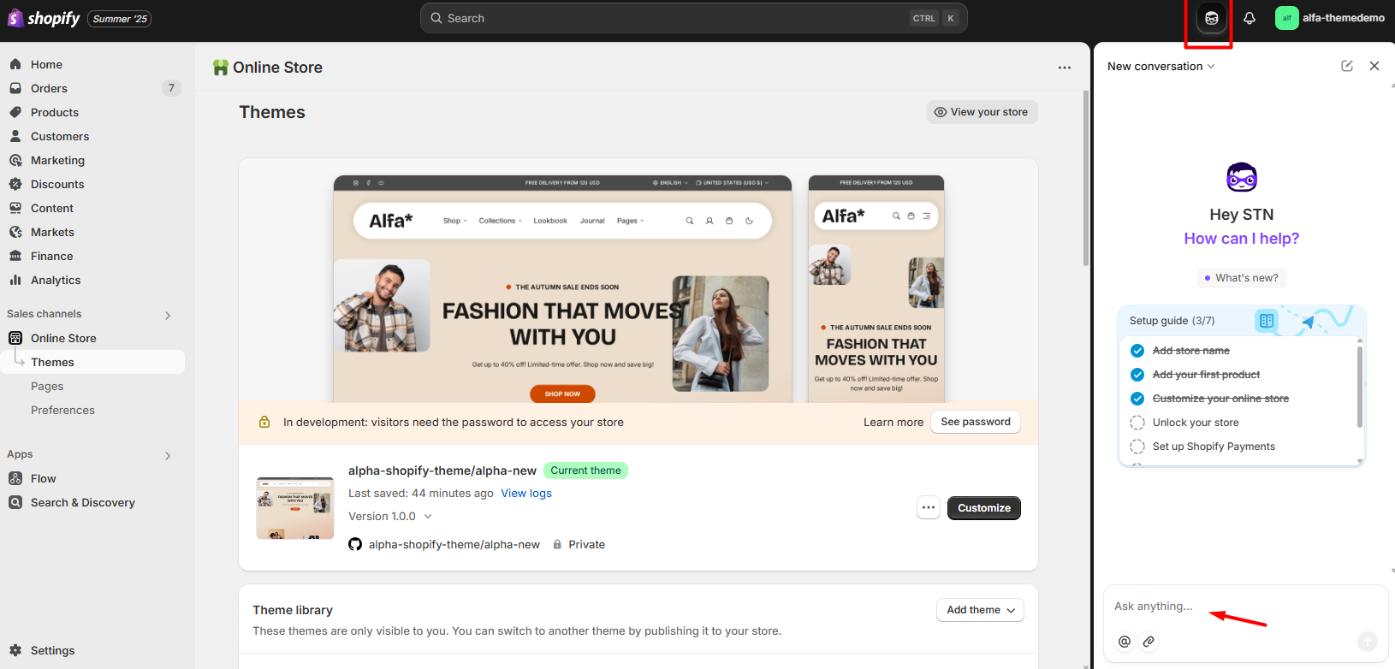Click the Orders count badge 7
Image resolution: width=1395 pixels, height=669 pixels.
point(171,88)
